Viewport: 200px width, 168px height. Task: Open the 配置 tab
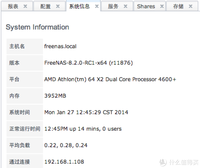click(46, 6)
